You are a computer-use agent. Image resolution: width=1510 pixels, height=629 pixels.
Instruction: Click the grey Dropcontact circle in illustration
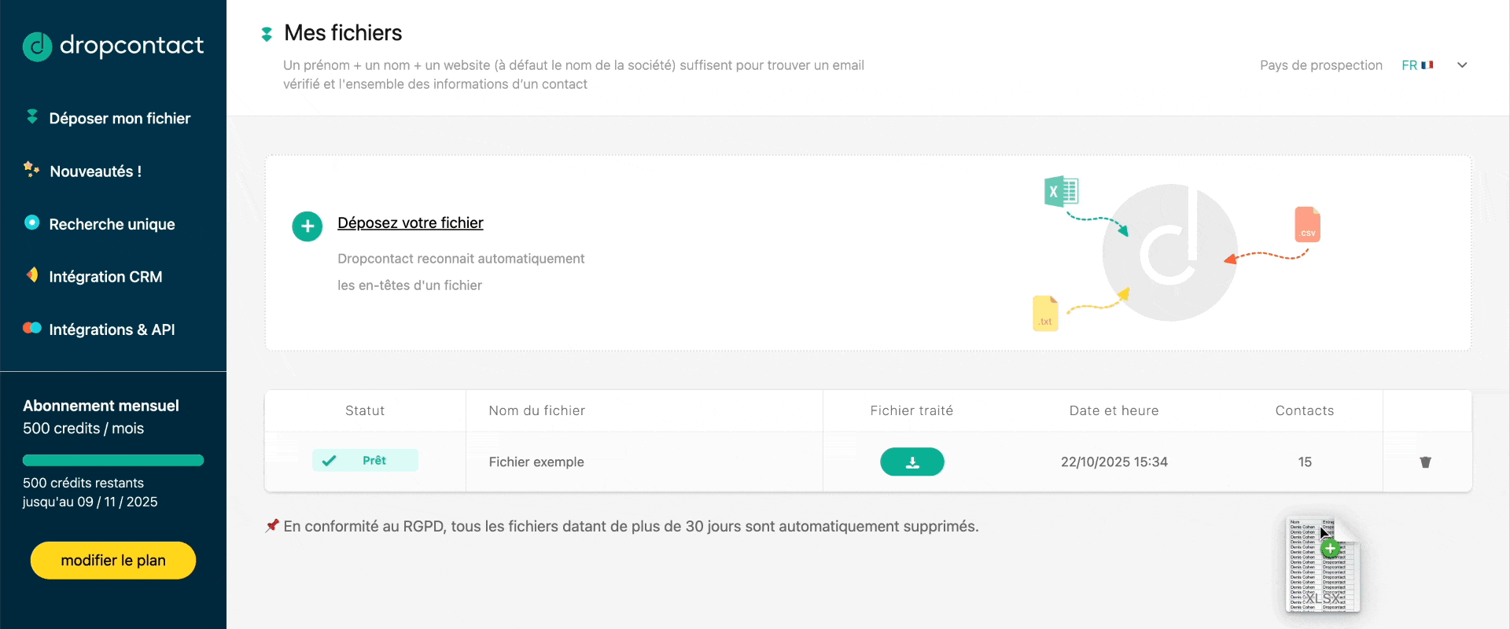point(1169,252)
